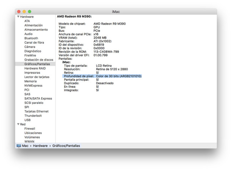Select the Modelo de chipset row
The width and height of the screenshot is (232, 170).
(92, 24)
